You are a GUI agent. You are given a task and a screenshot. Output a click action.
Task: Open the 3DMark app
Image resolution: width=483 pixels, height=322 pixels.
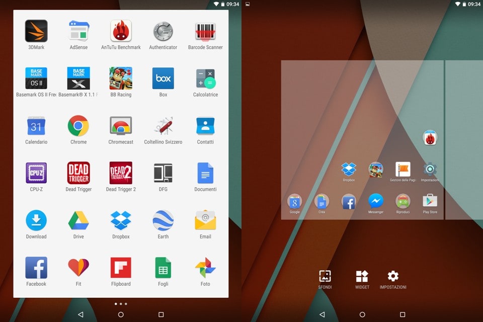(x=36, y=31)
